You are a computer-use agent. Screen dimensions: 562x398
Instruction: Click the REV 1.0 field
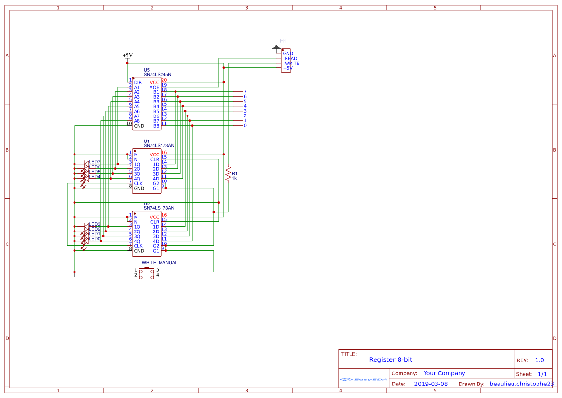[539, 359]
